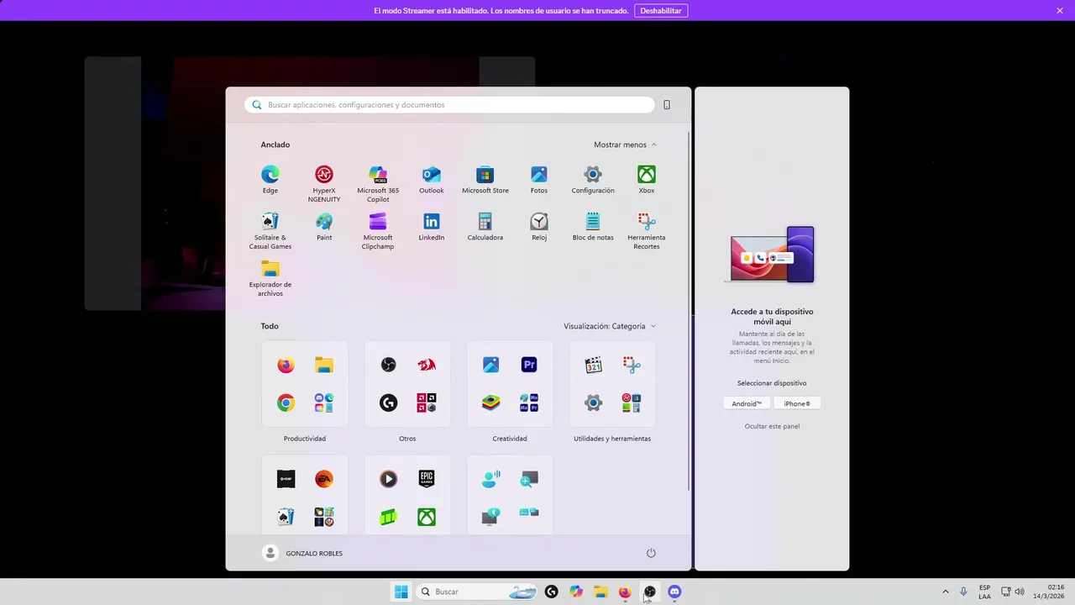Open Configuración from pinned apps

[x=593, y=179]
